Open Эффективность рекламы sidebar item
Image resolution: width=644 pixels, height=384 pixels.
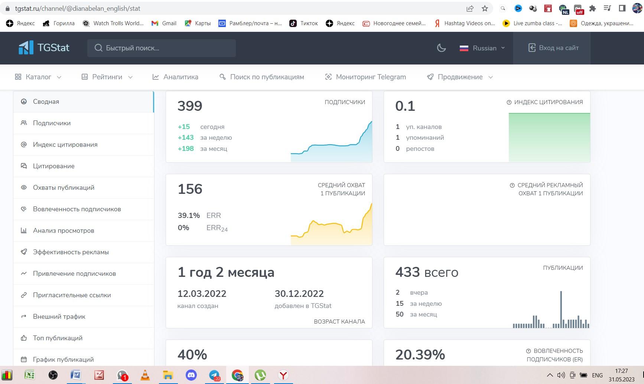(84, 252)
